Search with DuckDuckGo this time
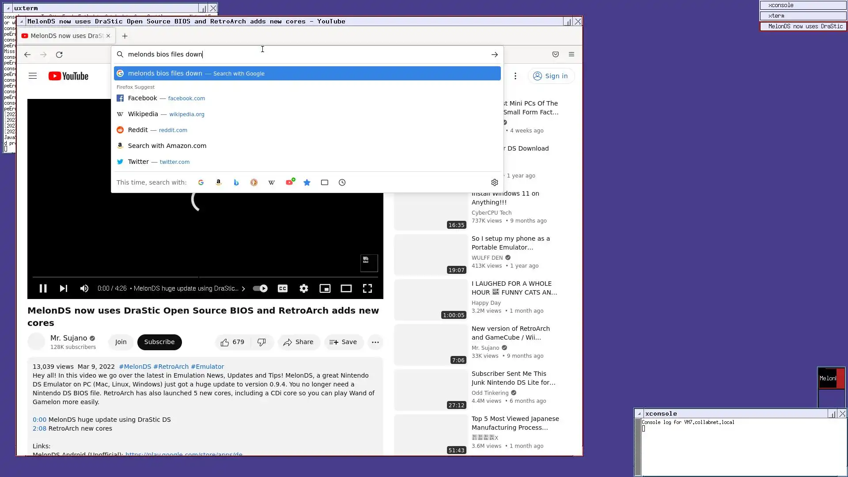The image size is (848, 477). [254, 182]
